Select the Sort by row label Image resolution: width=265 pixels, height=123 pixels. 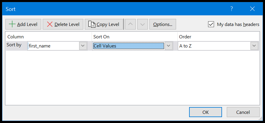14,45
